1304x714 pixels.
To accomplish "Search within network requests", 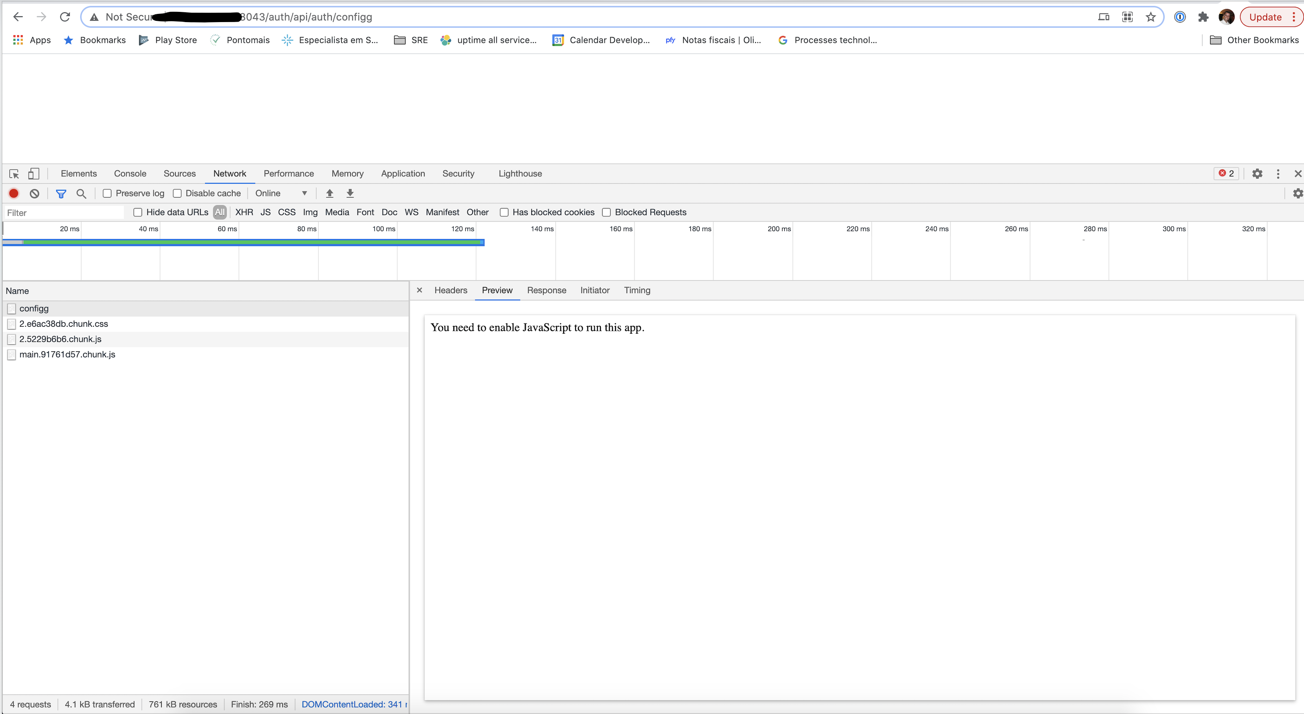I will click(81, 193).
